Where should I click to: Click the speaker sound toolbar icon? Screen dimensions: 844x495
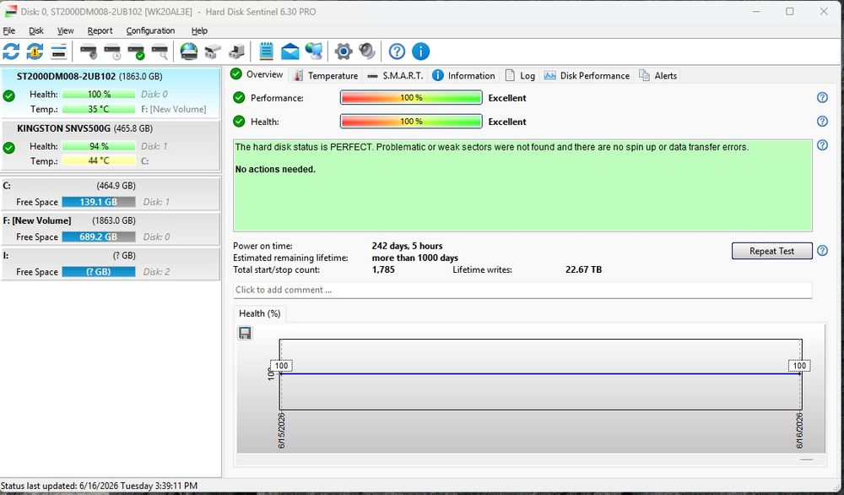pos(367,52)
